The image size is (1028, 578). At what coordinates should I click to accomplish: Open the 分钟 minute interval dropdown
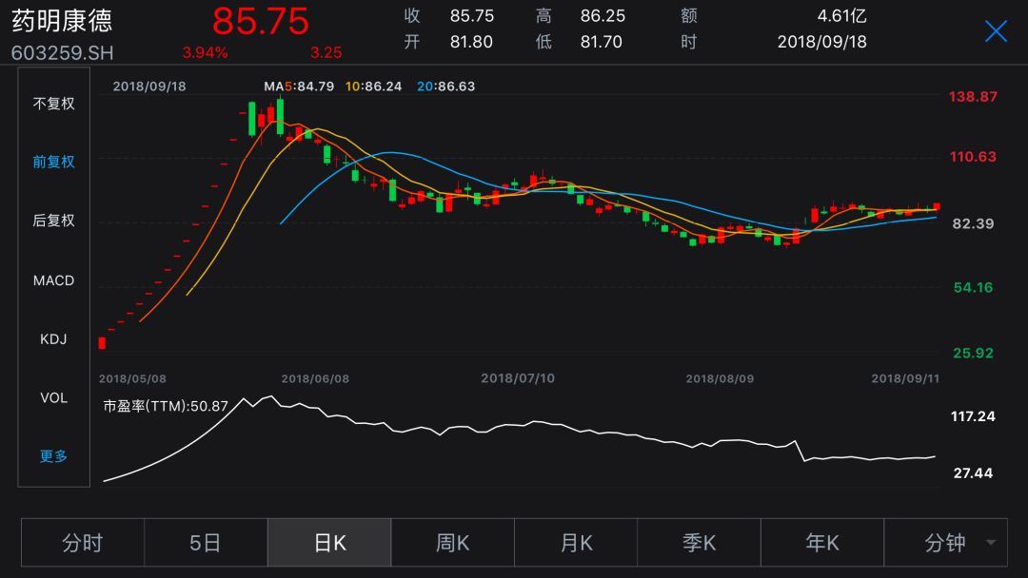pyautogui.click(x=945, y=543)
